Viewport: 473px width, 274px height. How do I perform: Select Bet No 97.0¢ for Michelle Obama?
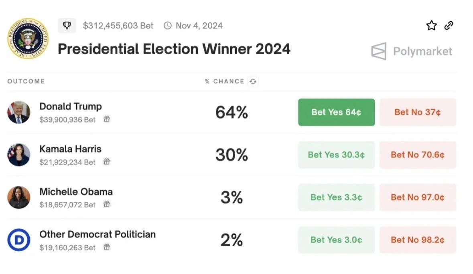pos(418,197)
